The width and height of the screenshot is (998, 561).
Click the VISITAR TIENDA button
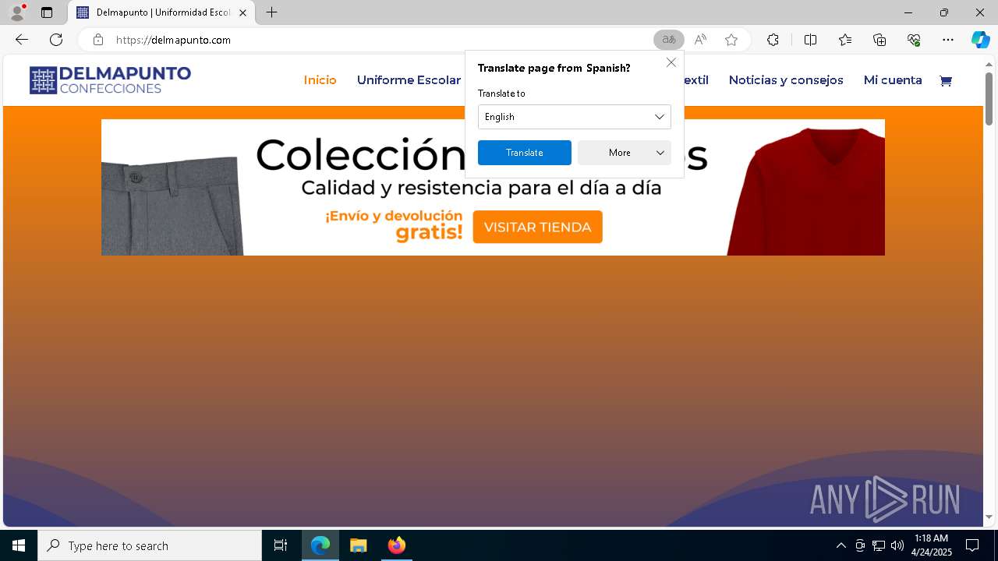point(537,227)
